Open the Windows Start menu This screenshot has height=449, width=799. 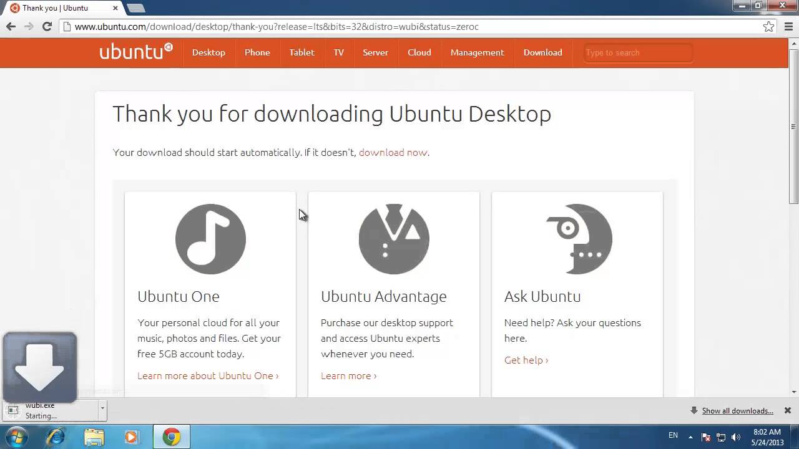point(16,437)
